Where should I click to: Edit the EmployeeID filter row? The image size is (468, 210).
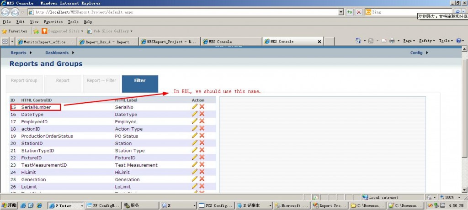[x=195, y=121]
